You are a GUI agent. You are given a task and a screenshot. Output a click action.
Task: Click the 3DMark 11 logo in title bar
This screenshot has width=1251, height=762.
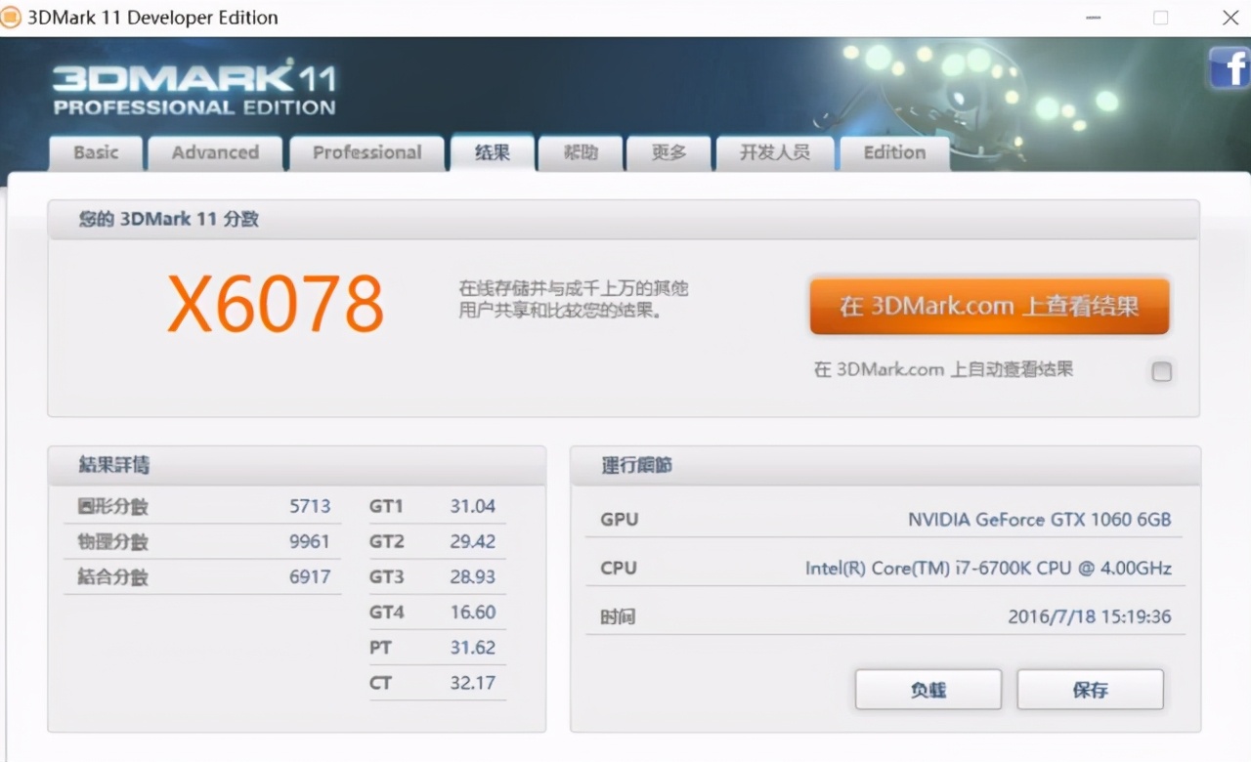coord(12,17)
